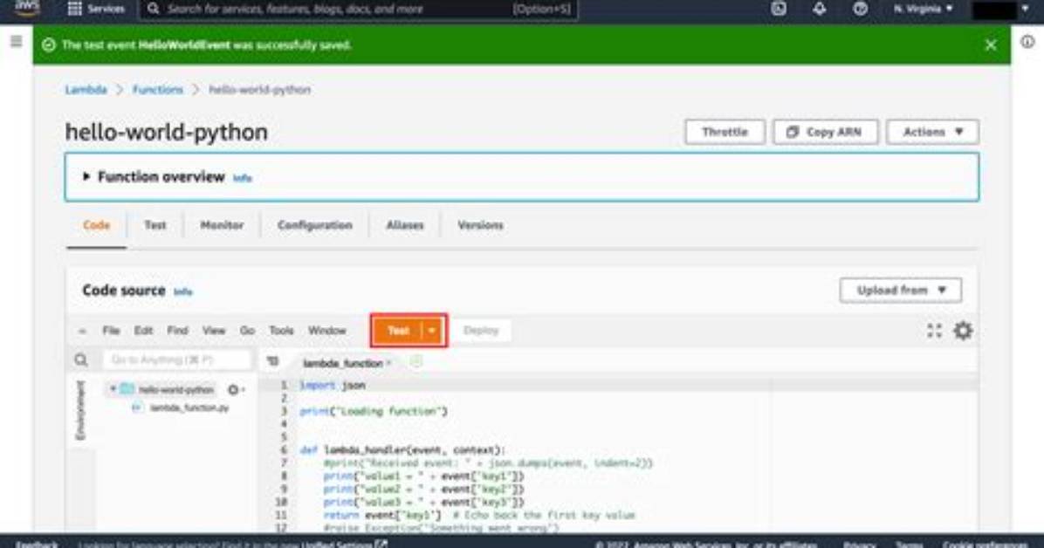Viewport: 1044px width, 548px height.
Task: Open the Unified Settings footer link
Action: (x=344, y=544)
